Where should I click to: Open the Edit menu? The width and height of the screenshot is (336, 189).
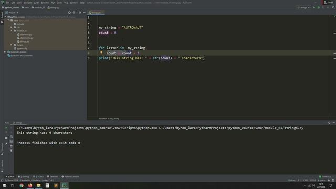pyautogui.click(x=13, y=3)
